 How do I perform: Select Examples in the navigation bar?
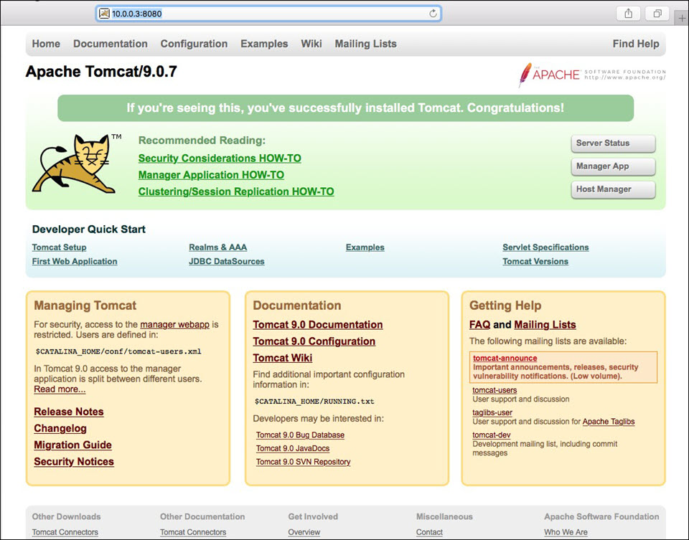click(x=264, y=44)
